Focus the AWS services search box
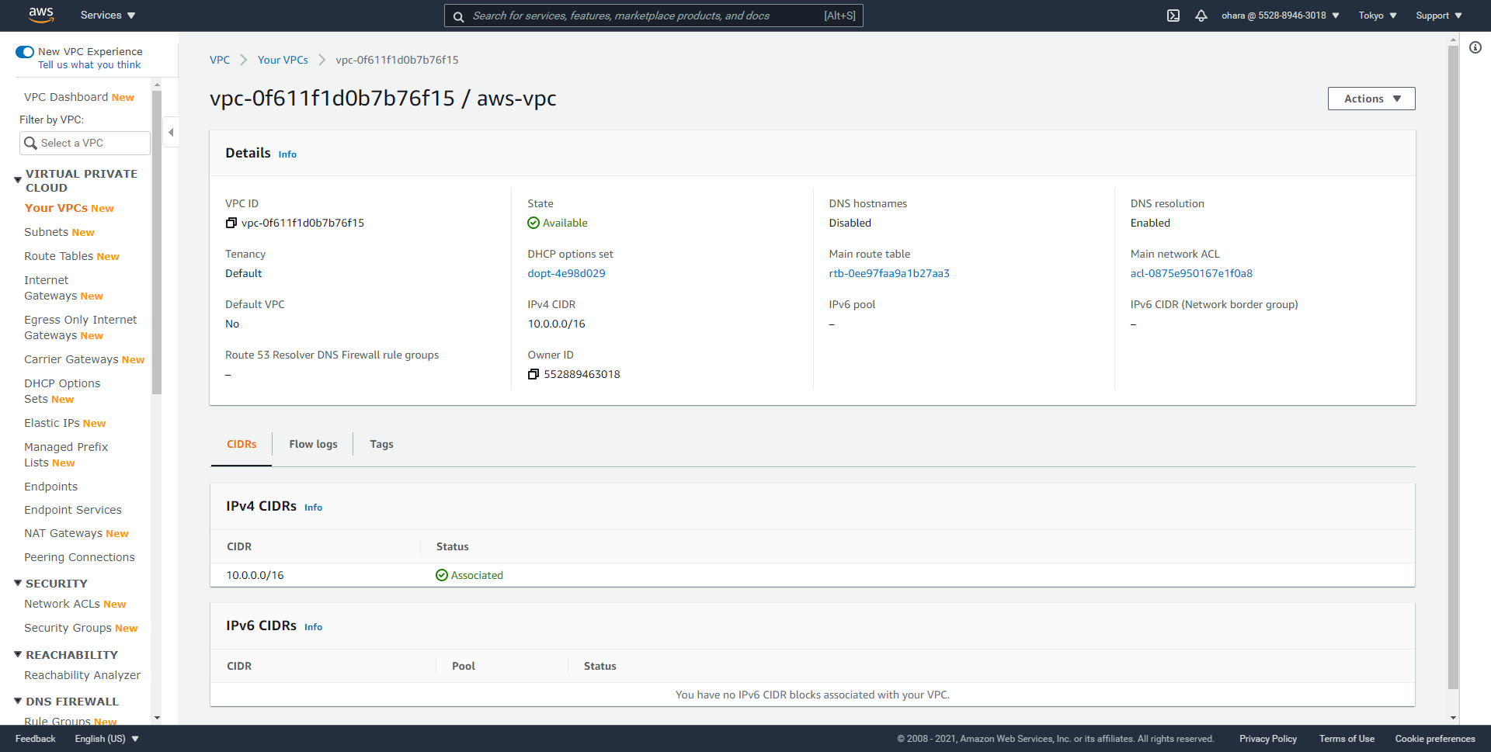The width and height of the screenshot is (1491, 752). coord(653,16)
